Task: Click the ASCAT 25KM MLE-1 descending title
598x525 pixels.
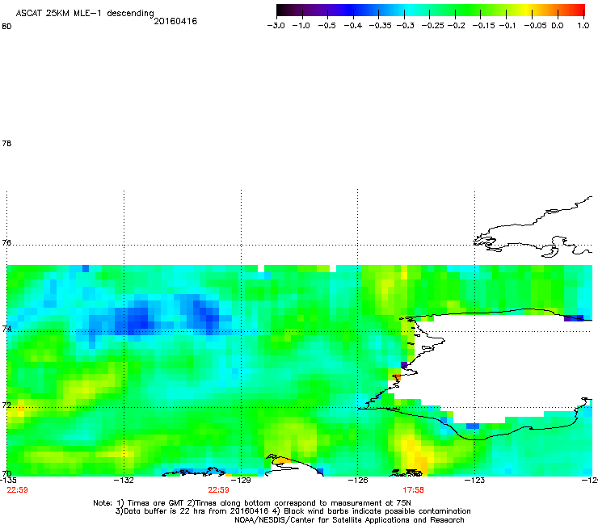Action: [85, 14]
